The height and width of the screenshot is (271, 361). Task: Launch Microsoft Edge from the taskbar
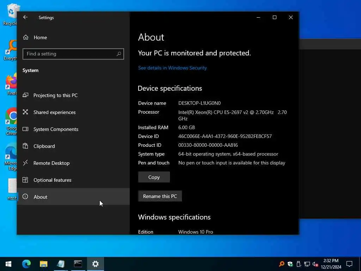(x=26, y=264)
